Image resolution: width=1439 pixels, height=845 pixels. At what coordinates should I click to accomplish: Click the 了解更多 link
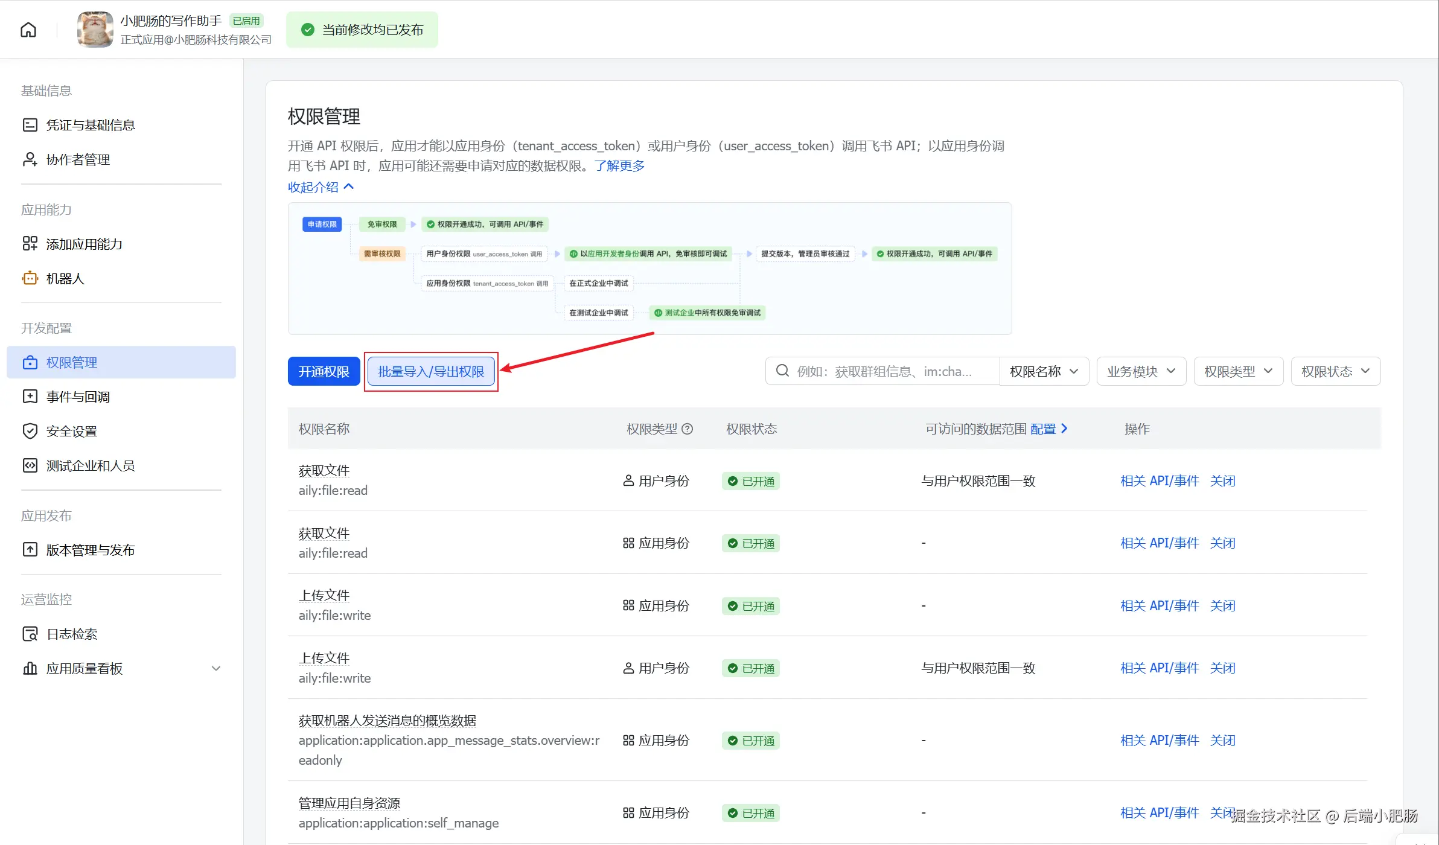(x=619, y=165)
